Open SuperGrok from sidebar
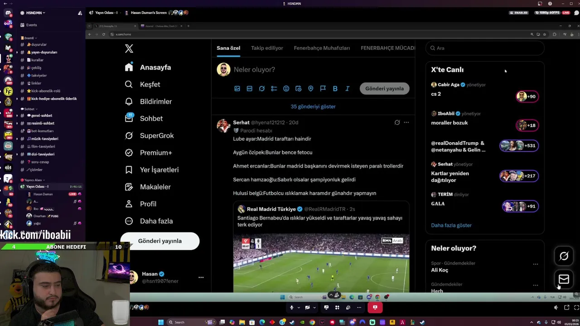The height and width of the screenshot is (326, 580). 149,135
